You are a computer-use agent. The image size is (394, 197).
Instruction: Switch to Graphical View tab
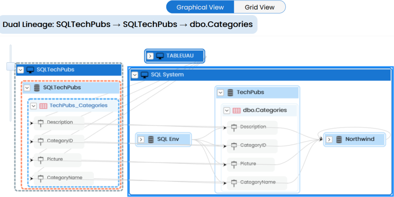(200, 7)
